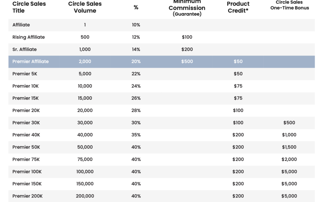Select the Premier 20K row title
The height and width of the screenshot is (202, 324).
point(26,110)
